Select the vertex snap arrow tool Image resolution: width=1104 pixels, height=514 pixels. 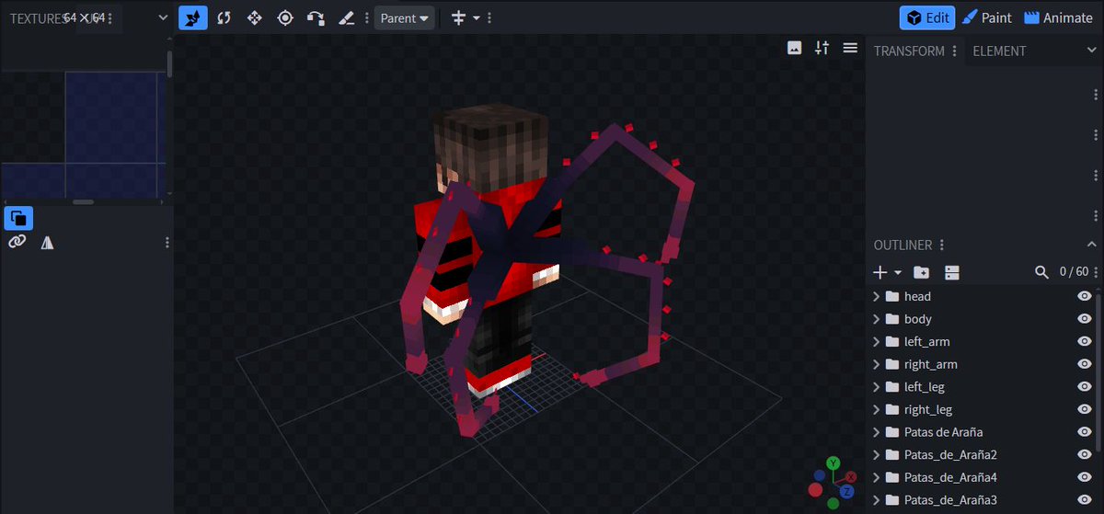(316, 17)
